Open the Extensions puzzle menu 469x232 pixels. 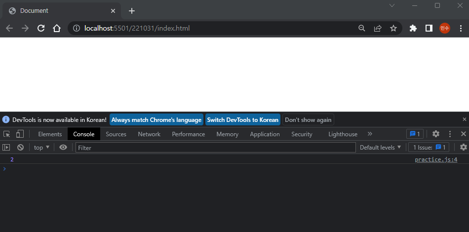point(413,29)
